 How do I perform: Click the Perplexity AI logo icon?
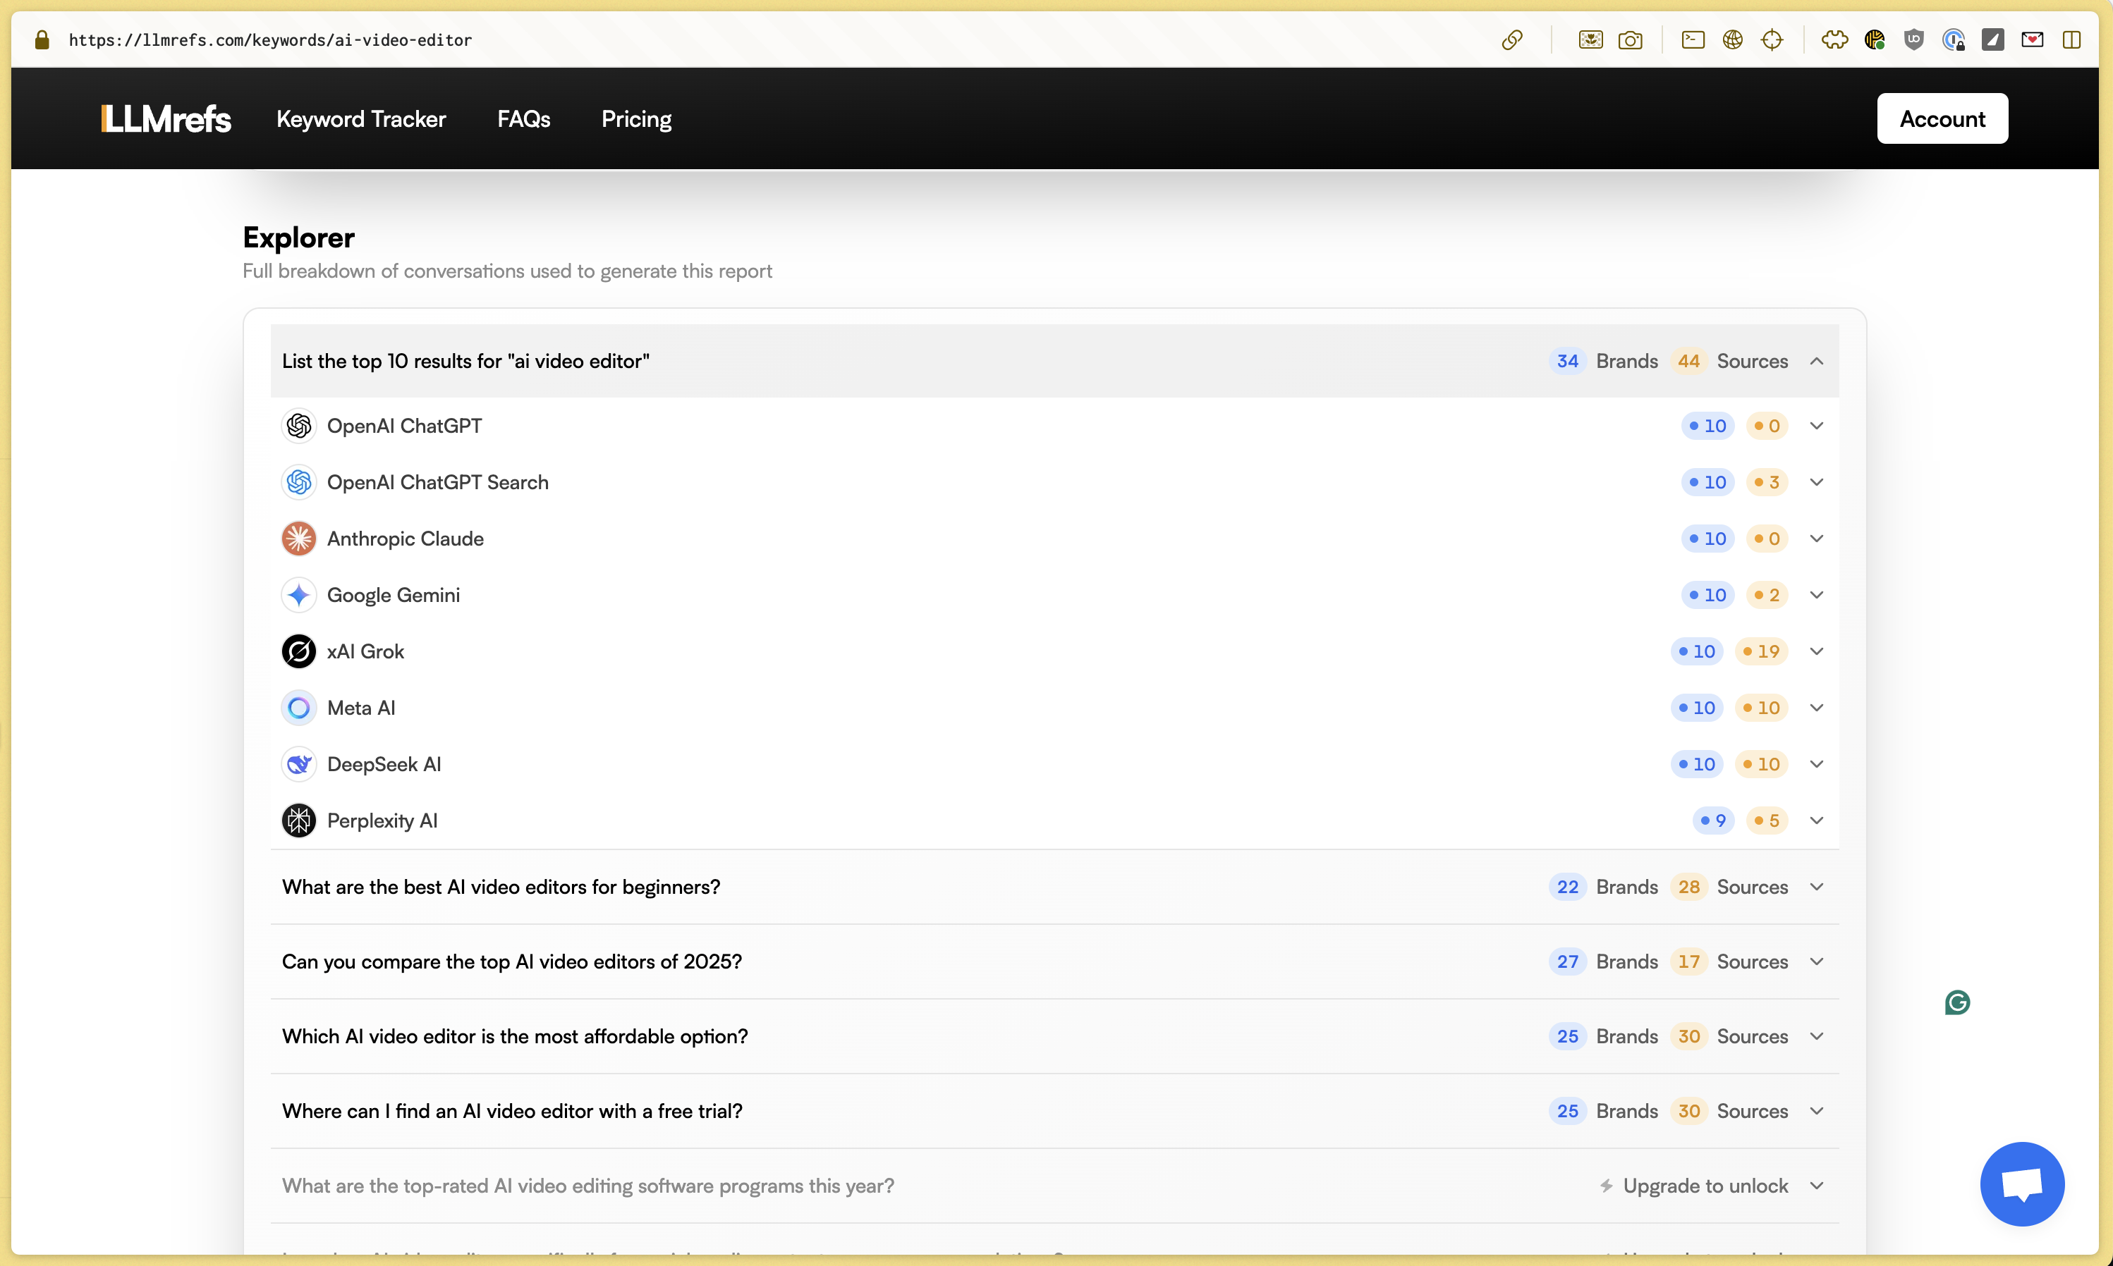299,820
